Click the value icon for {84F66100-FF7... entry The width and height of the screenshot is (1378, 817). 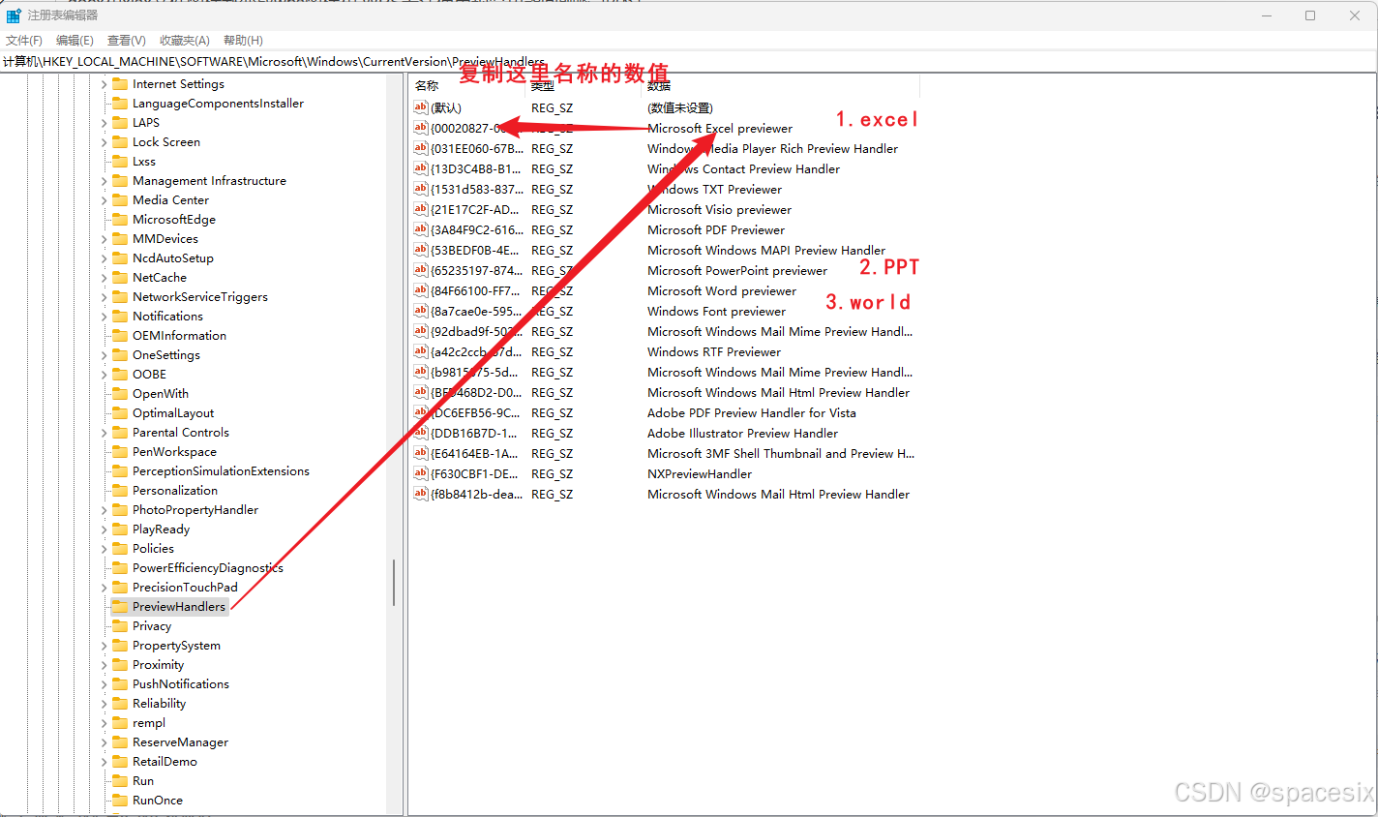tap(420, 290)
